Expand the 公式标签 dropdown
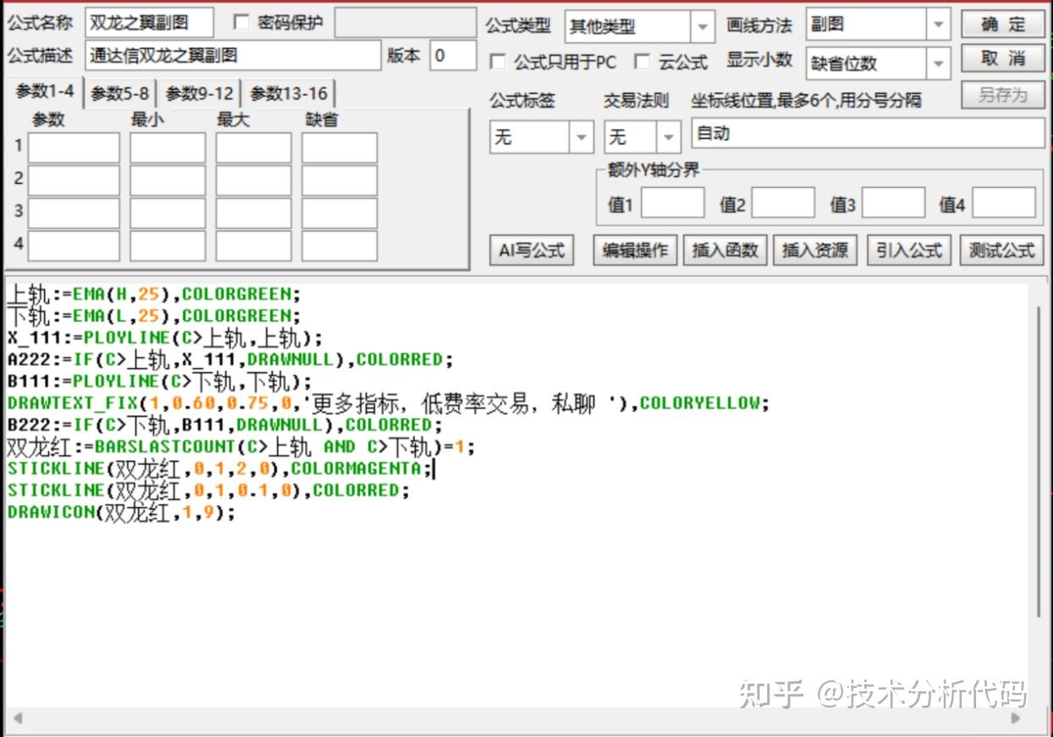Viewport: 1054px width, 737px height. coord(582,136)
